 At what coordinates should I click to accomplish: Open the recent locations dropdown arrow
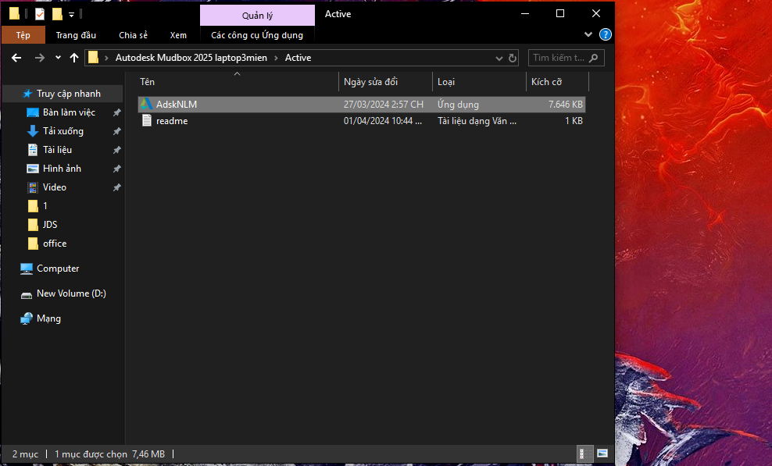pos(58,58)
